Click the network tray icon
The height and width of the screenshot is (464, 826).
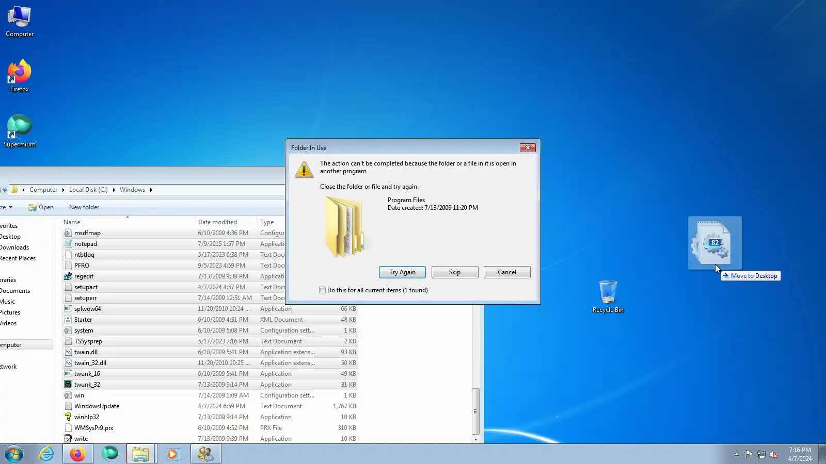pos(761,454)
